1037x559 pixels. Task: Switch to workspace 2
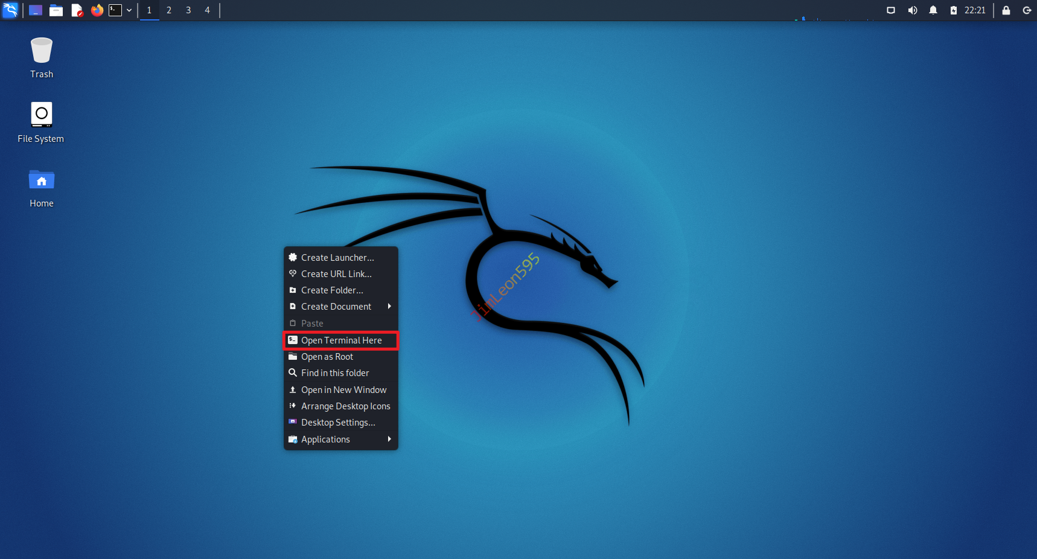169,10
